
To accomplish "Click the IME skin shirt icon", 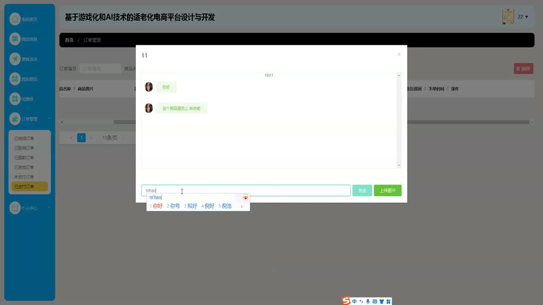I will [x=381, y=302].
